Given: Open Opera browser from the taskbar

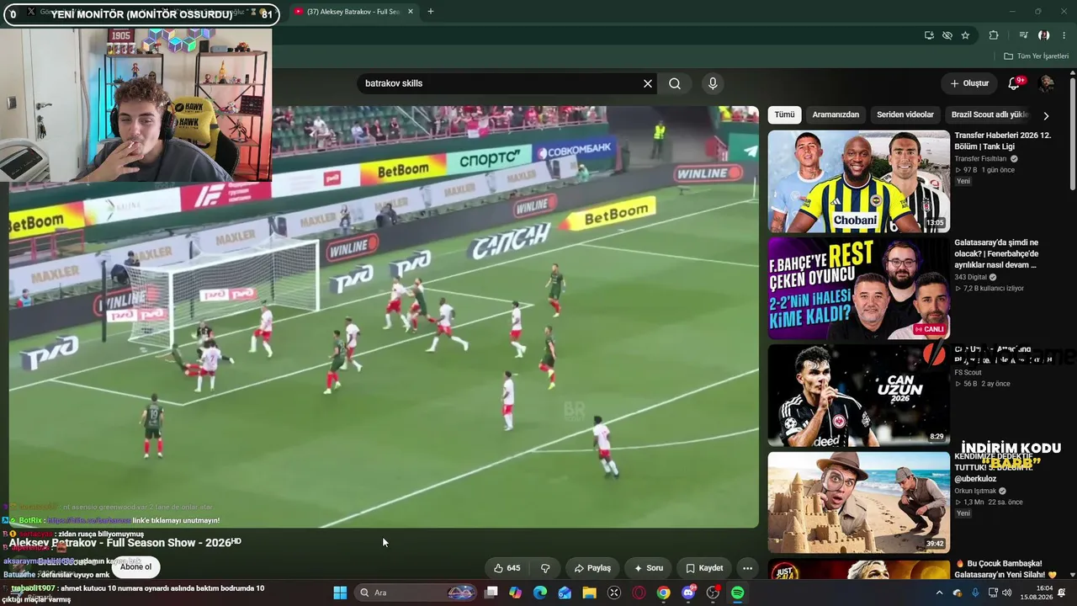Looking at the screenshot, I should pos(639,593).
